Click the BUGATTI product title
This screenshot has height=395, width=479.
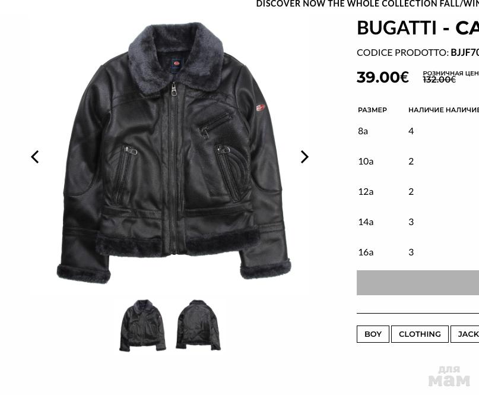(x=418, y=28)
